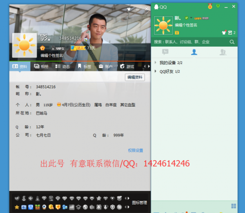Select the 标签 tab
Image resolution: width=245 pixels, height=213 pixels.
coord(85,66)
